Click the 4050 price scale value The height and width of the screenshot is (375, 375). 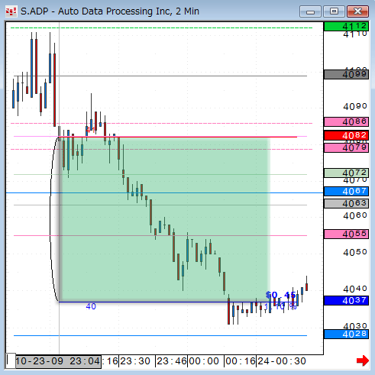pyautogui.click(x=355, y=252)
